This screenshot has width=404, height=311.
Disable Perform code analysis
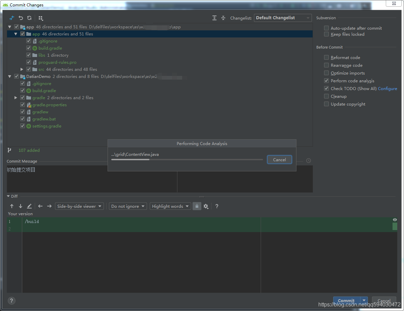point(326,81)
